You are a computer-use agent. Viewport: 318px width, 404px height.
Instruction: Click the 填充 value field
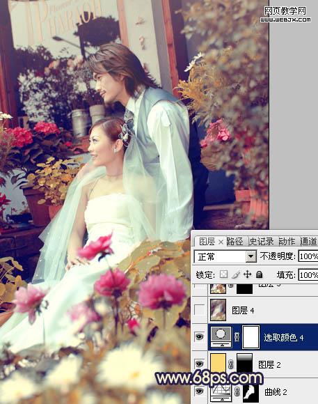308,274
